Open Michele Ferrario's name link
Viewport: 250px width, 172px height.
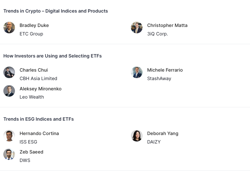[x=165, y=70]
